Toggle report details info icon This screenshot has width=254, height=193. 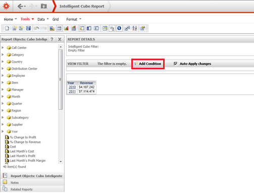point(119,28)
